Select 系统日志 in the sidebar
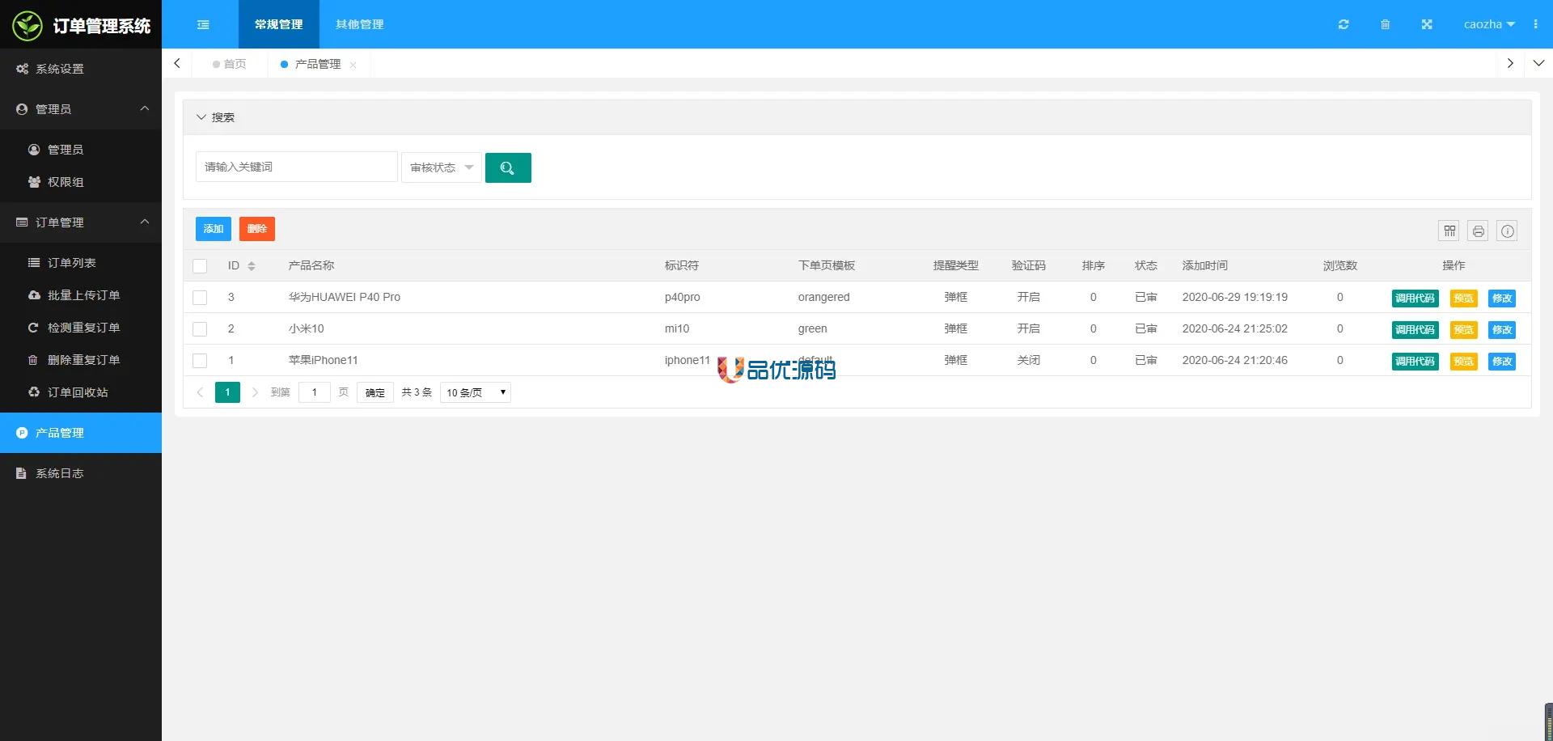The height and width of the screenshot is (741, 1553). 81,473
